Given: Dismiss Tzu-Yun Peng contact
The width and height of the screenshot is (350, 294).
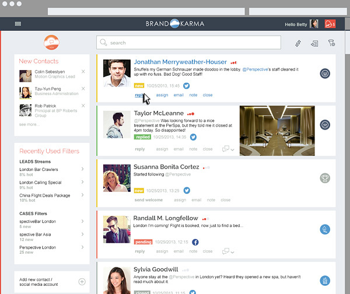Looking at the screenshot, I should coord(83,89).
